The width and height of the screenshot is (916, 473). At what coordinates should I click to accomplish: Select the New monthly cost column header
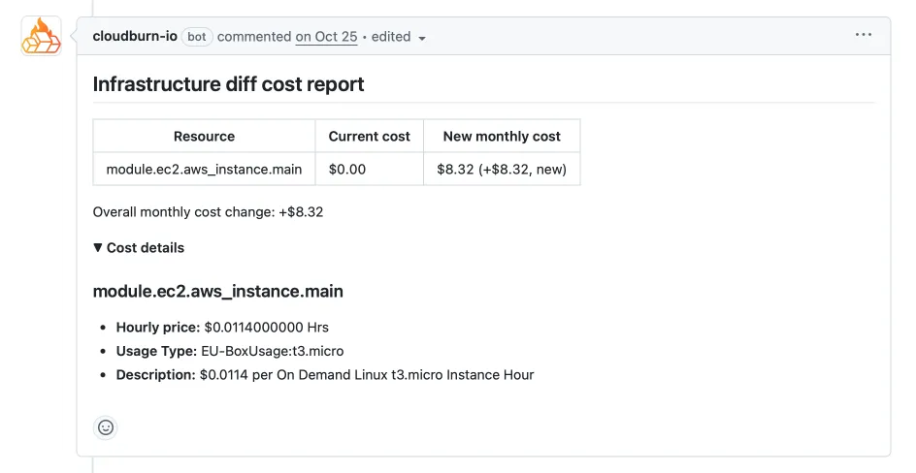coord(502,137)
